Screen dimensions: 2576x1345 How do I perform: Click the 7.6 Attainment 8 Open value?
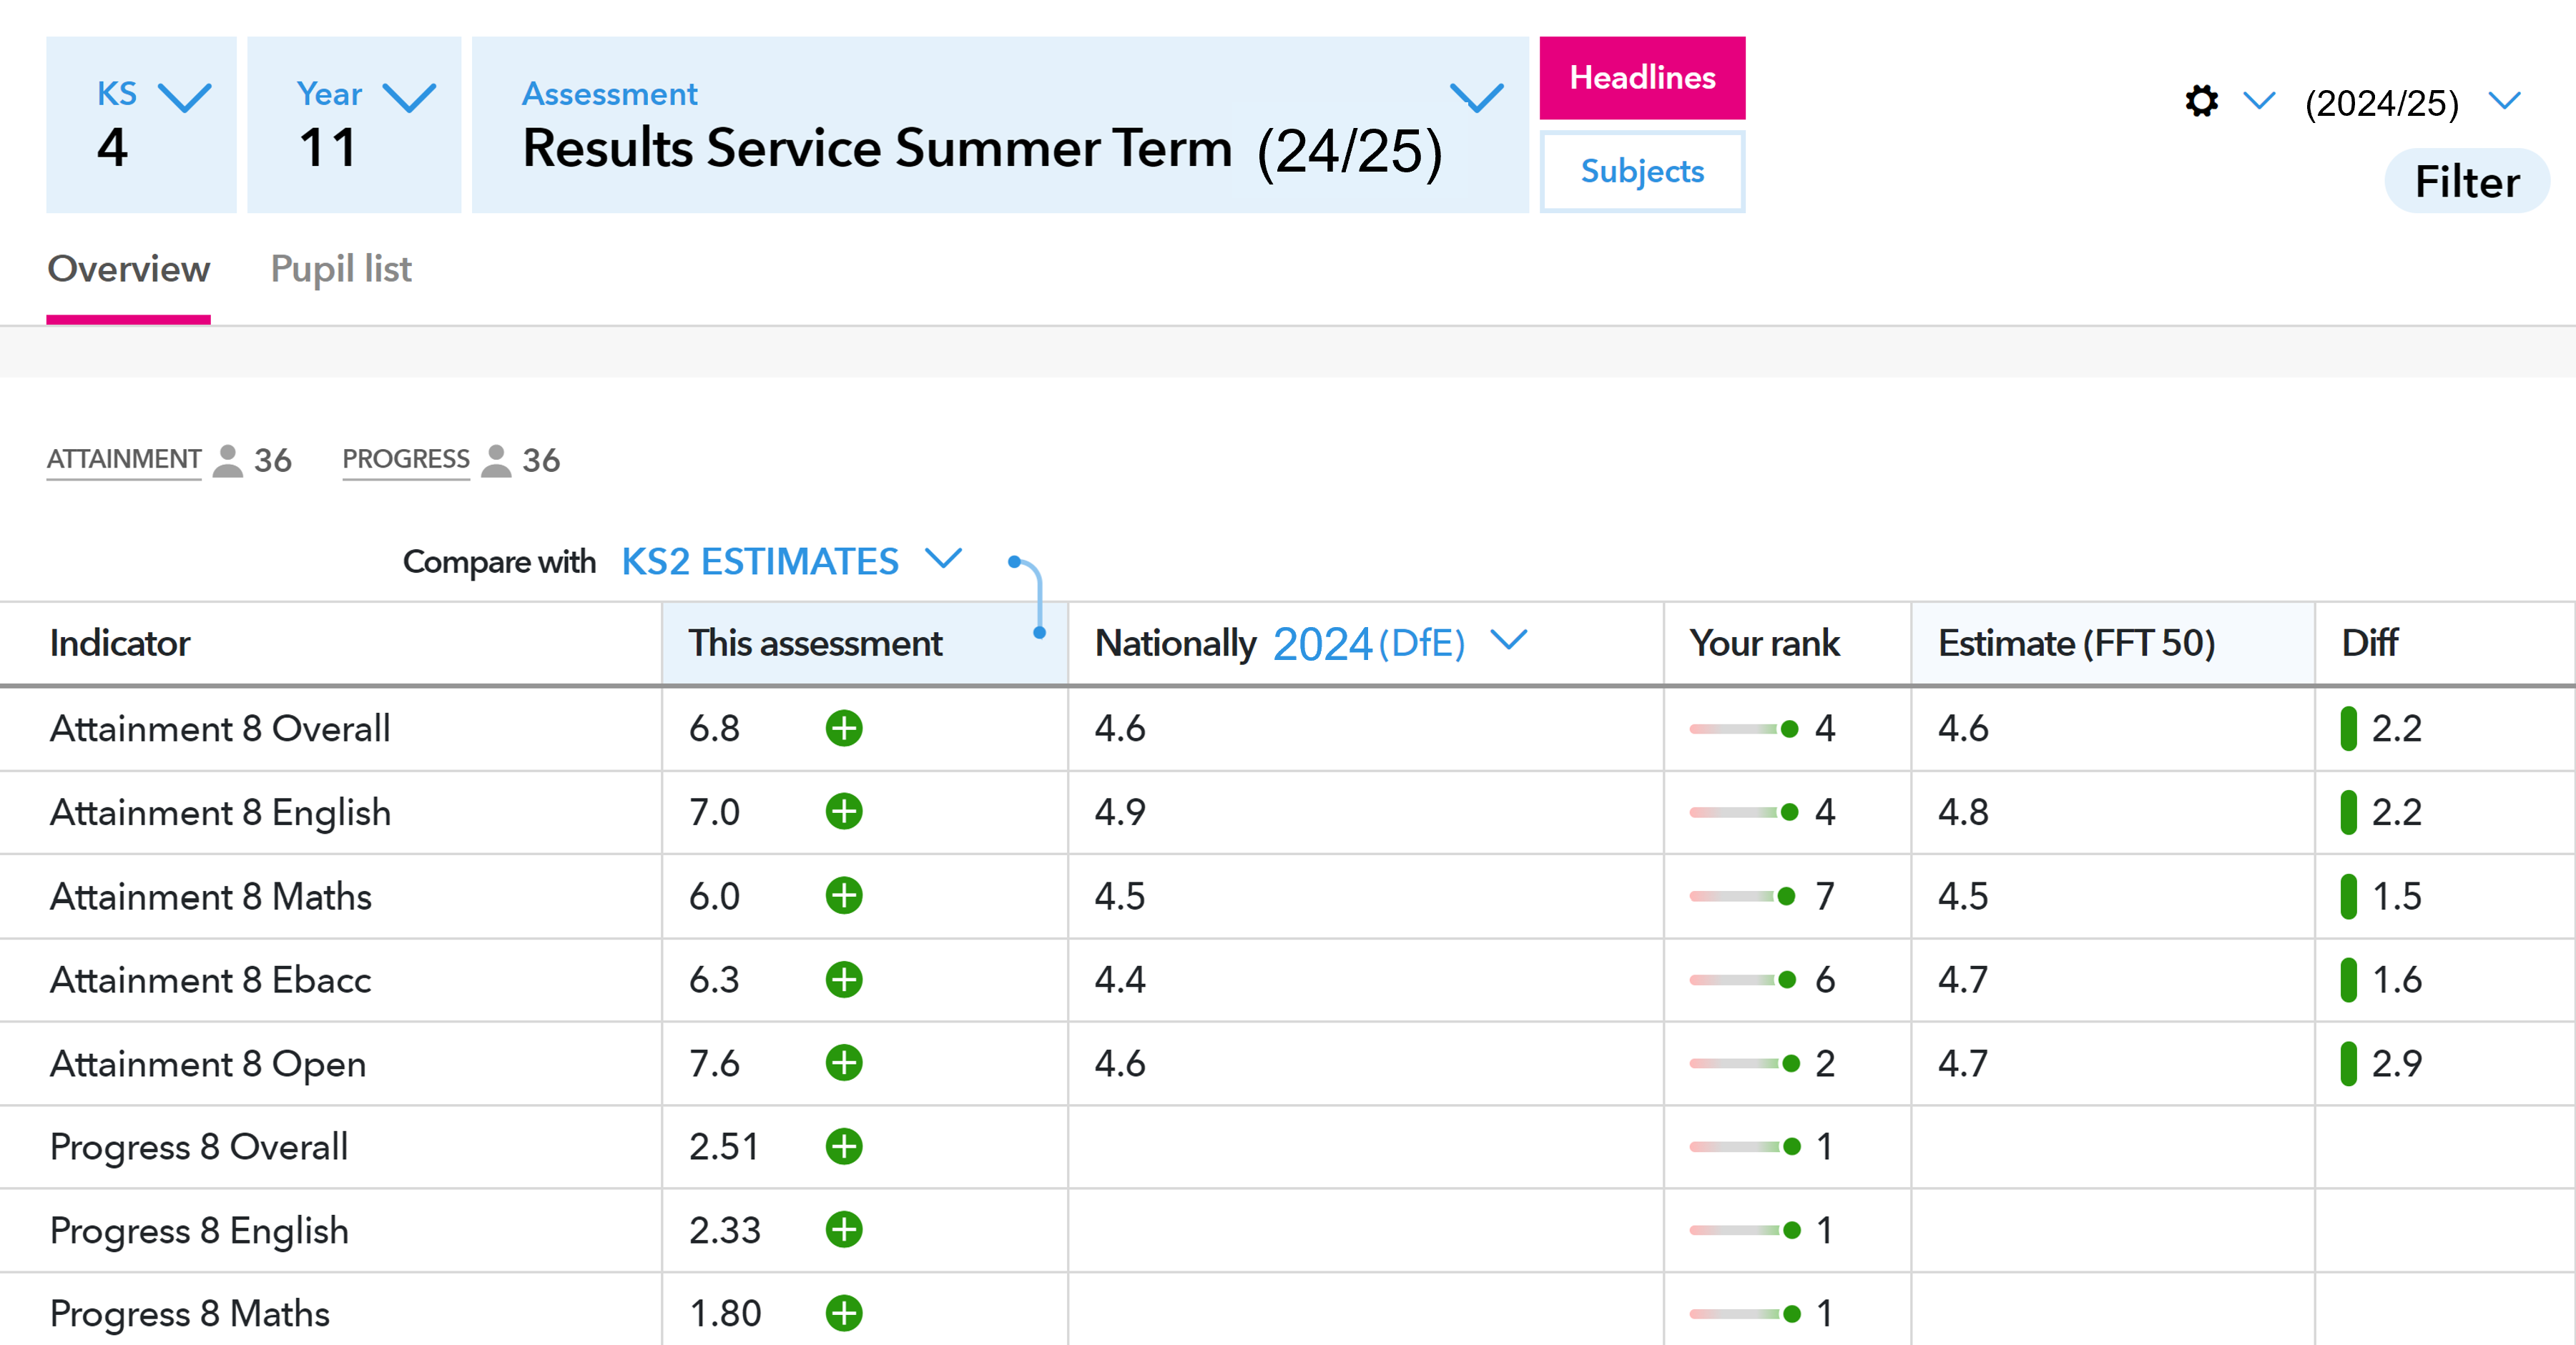click(x=714, y=1063)
